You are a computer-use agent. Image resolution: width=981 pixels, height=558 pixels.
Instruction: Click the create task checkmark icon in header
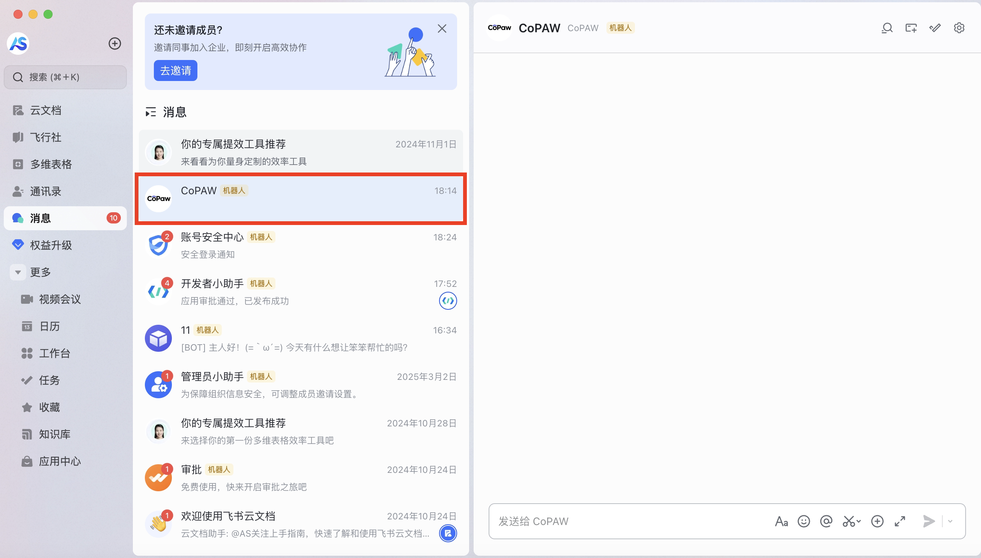(934, 28)
